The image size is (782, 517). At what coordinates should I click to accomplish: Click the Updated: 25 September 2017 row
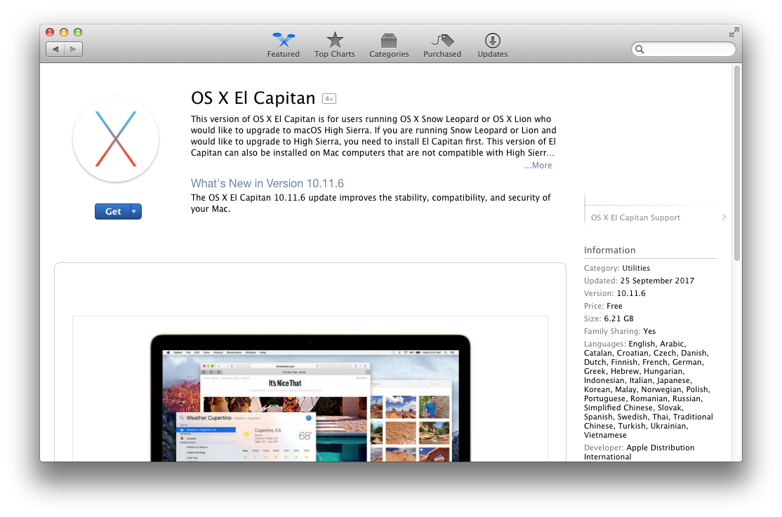639,281
